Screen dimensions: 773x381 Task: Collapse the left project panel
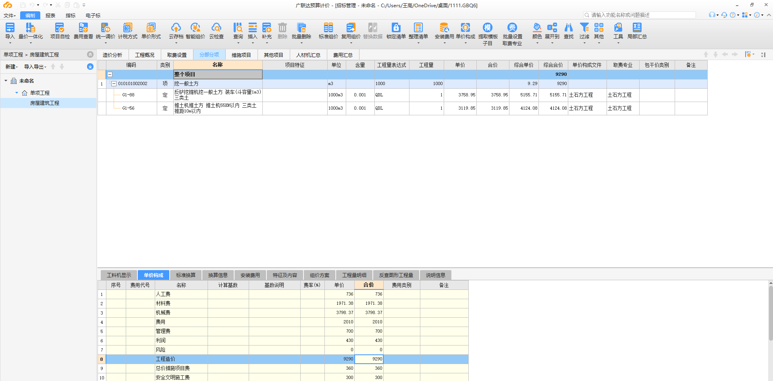pos(90,54)
